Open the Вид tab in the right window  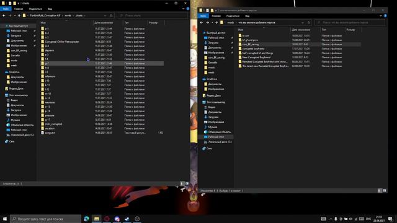(248, 16)
